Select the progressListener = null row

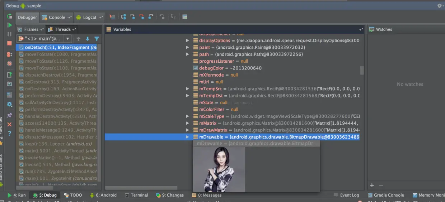(232, 61)
